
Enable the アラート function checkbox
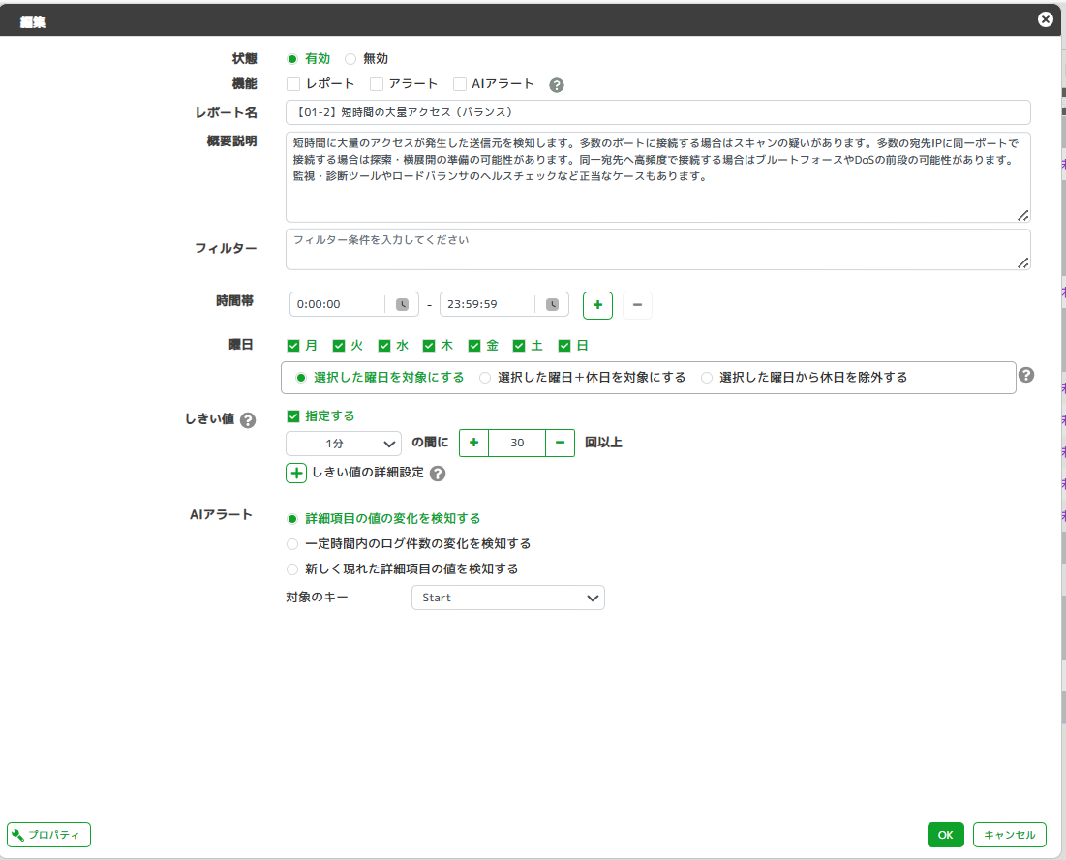(377, 84)
